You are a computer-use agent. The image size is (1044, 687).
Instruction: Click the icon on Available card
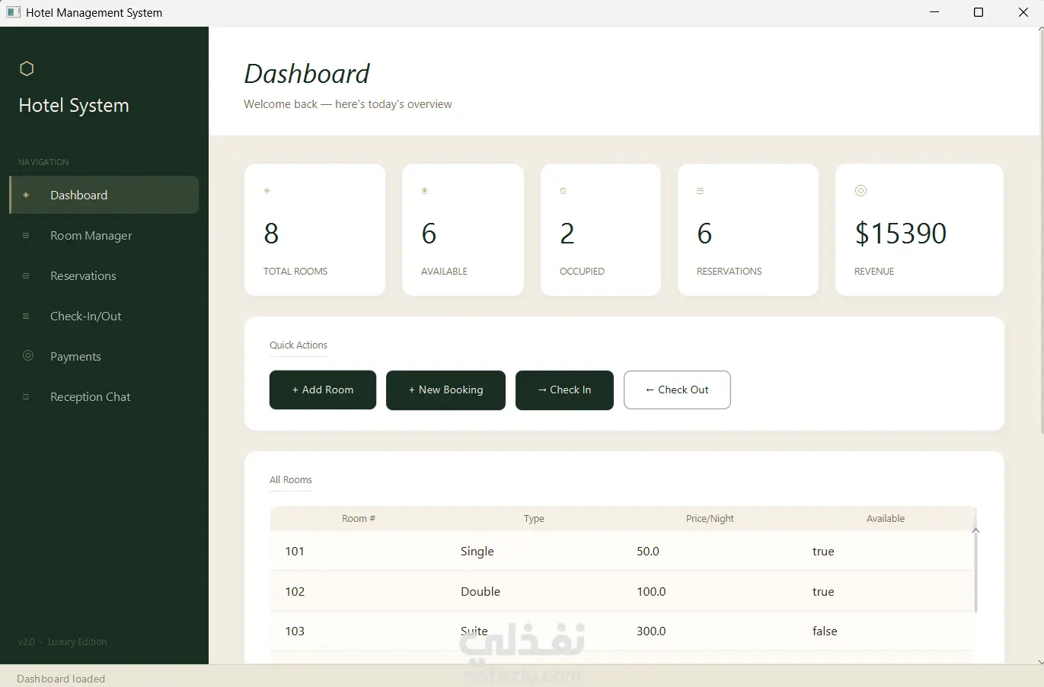[x=424, y=190]
